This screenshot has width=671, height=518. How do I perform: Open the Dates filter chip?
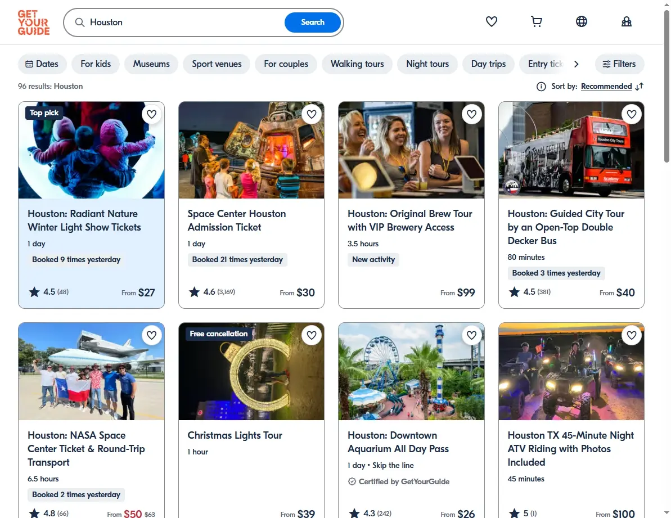click(x=42, y=64)
